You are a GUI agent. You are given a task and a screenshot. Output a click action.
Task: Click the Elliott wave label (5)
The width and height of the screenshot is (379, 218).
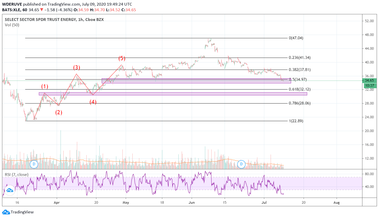coord(122,58)
